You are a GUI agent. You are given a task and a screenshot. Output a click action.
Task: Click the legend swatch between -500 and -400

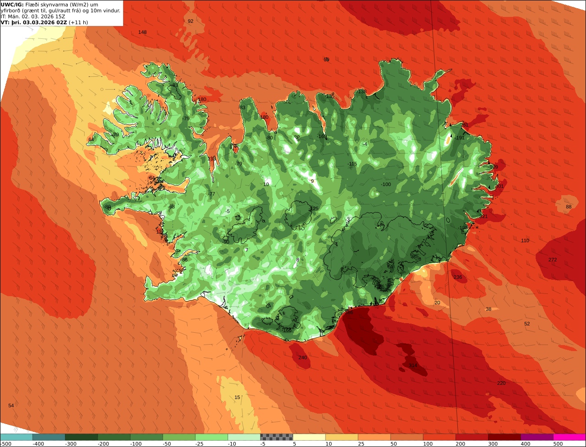(x=49, y=437)
